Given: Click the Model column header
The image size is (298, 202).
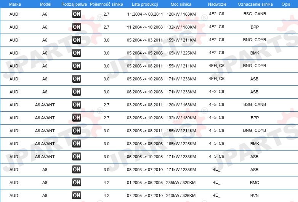Looking at the screenshot, I should (45, 4).
